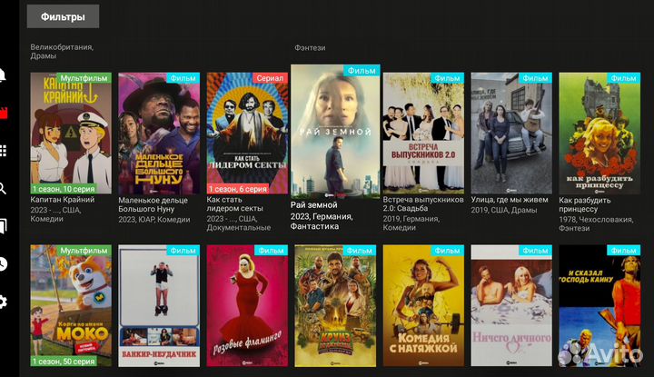Open settings gear in sidebar
The width and height of the screenshot is (654, 377).
pyautogui.click(x=3, y=302)
